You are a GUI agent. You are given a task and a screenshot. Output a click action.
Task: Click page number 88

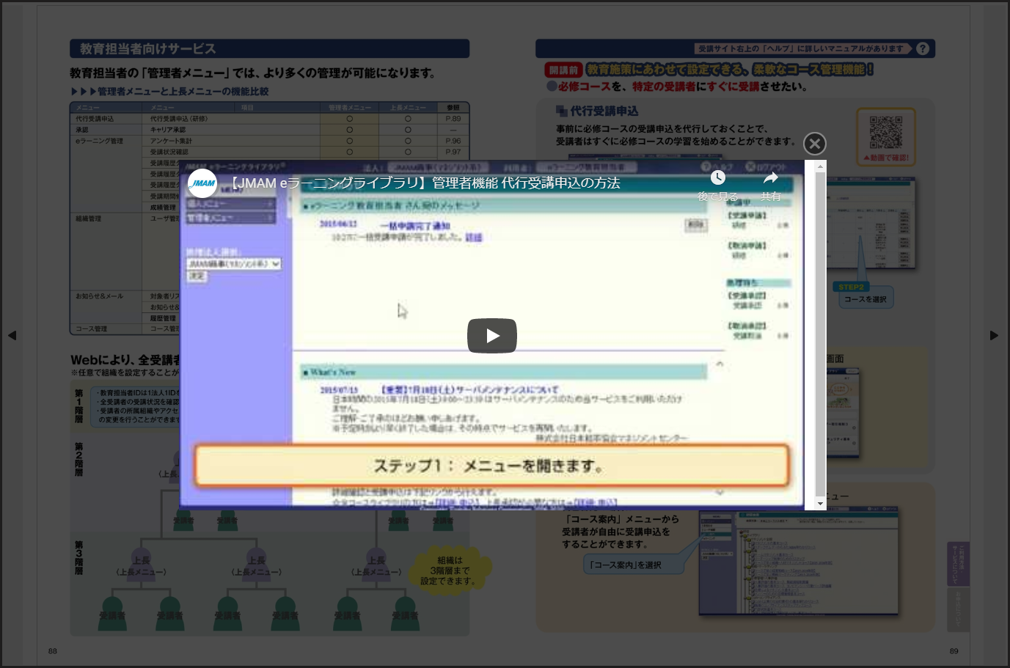(x=53, y=651)
